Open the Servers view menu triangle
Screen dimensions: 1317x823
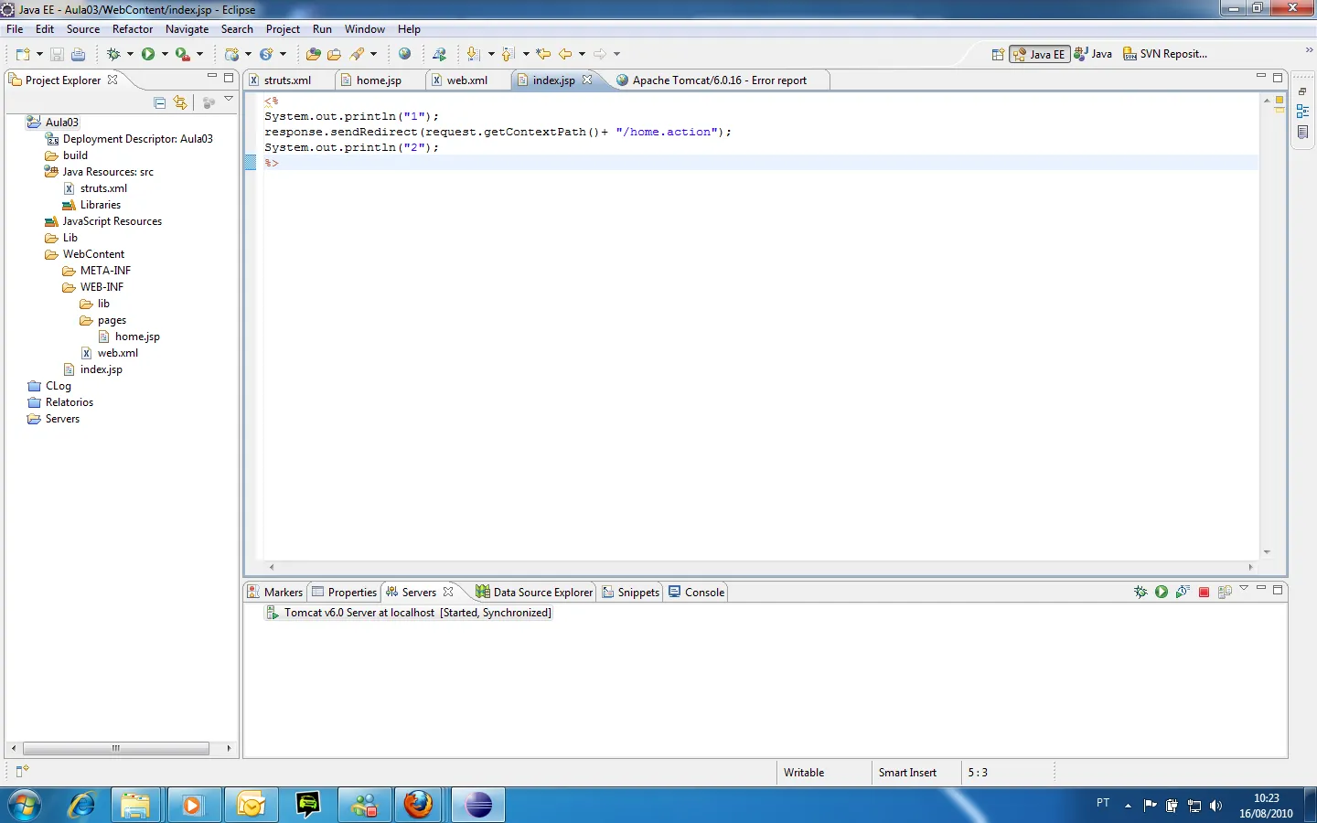(1244, 588)
